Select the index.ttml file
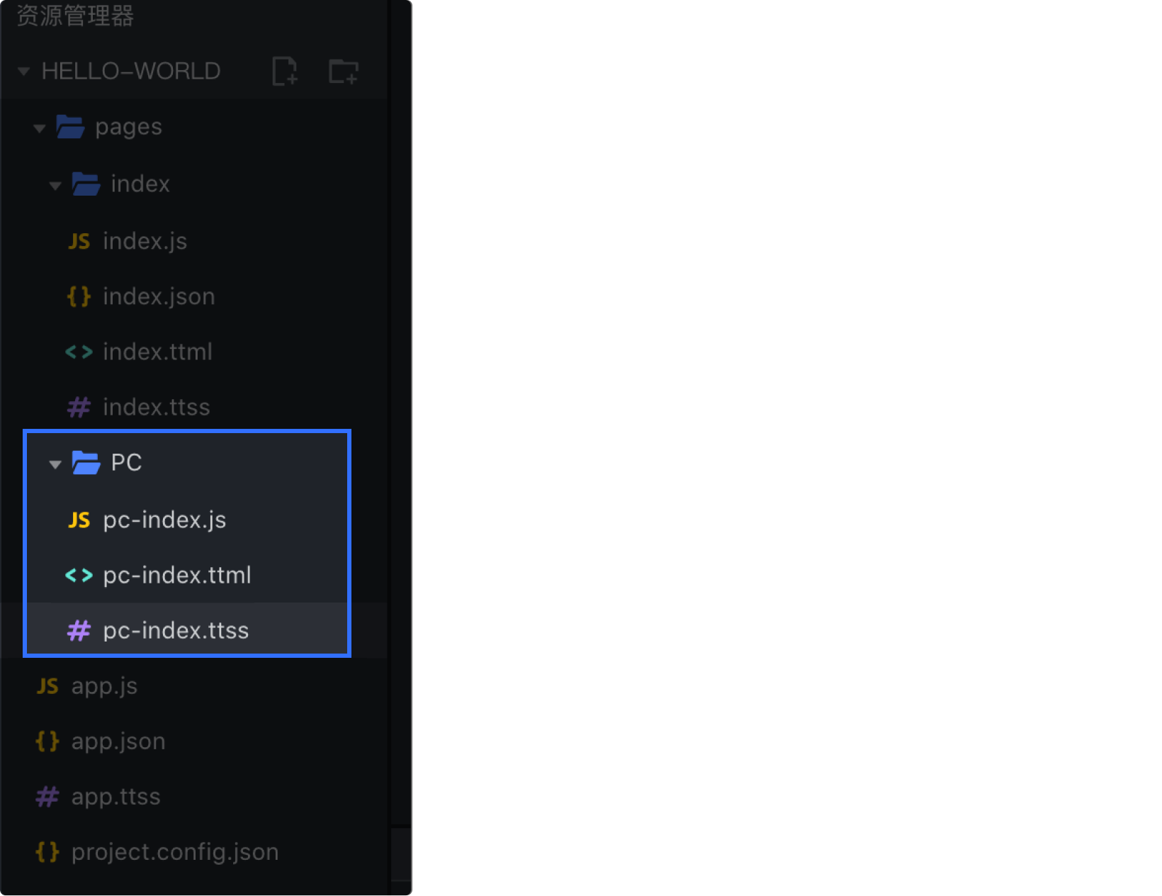 click(157, 352)
